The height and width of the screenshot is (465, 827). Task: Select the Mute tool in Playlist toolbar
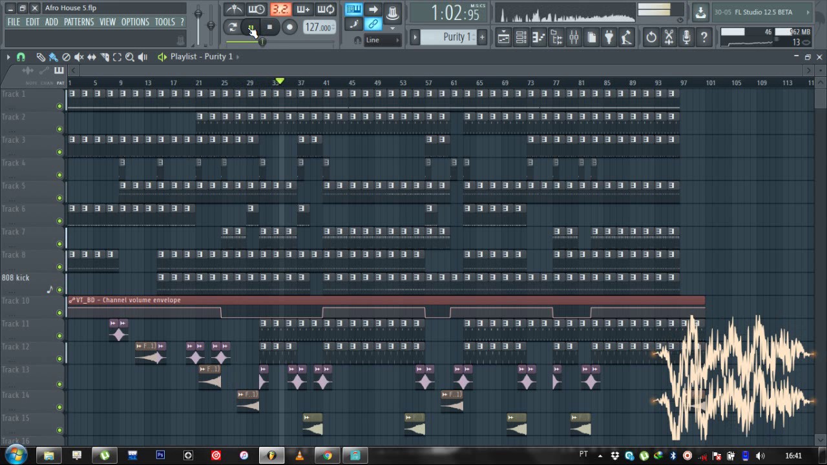(79, 57)
